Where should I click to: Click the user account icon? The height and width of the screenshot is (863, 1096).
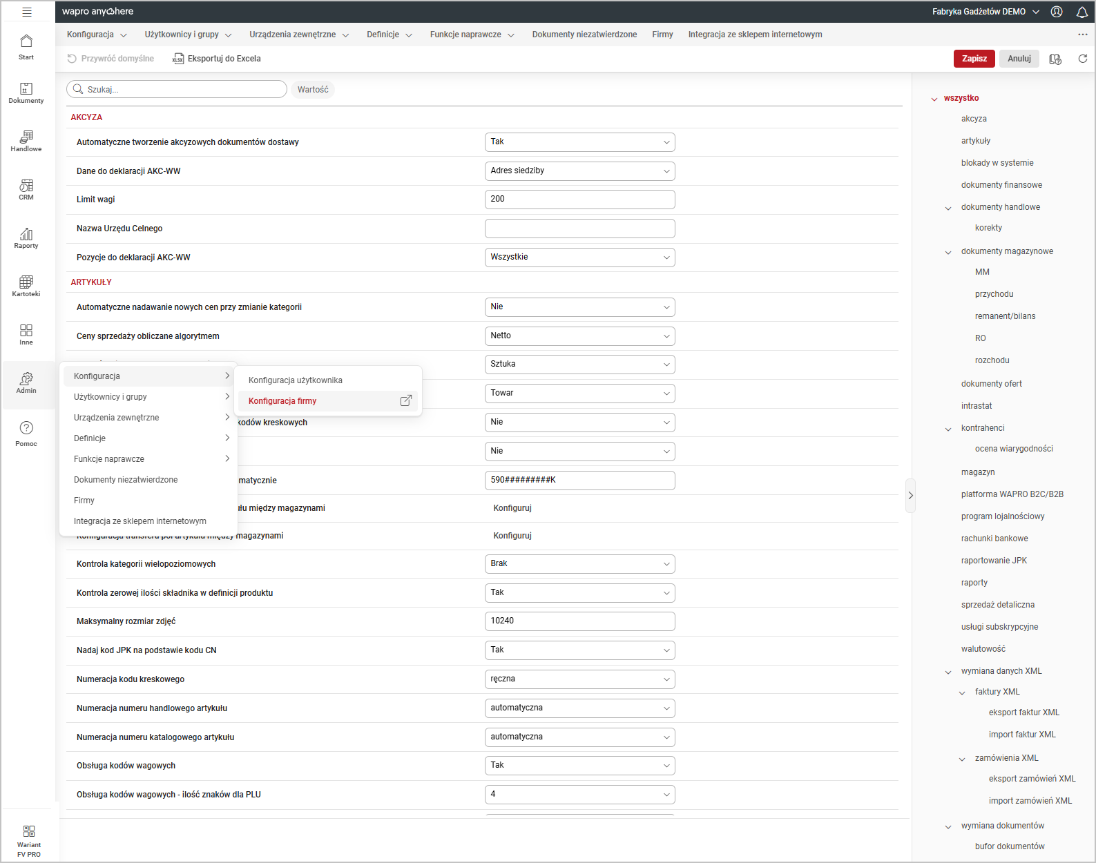1056,12
